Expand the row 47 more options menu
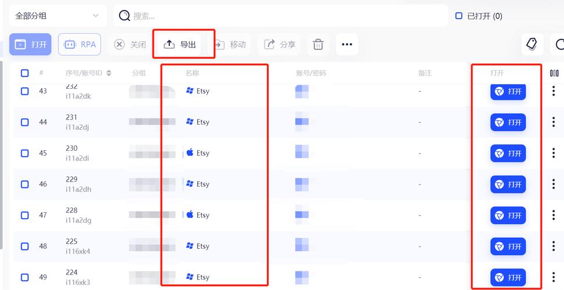 coord(554,215)
